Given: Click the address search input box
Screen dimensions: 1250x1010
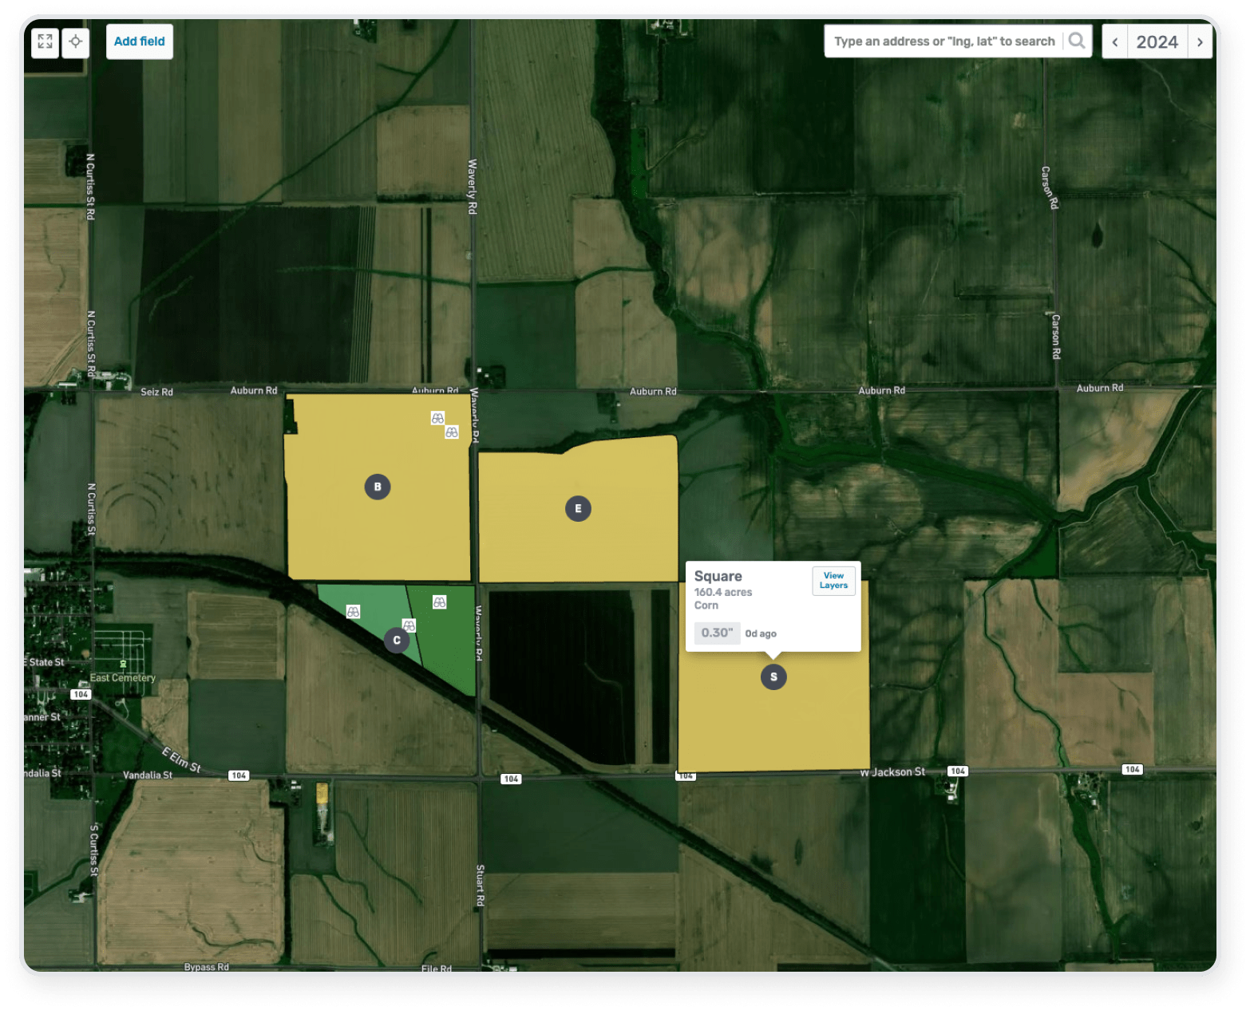Looking at the screenshot, I should (x=943, y=41).
